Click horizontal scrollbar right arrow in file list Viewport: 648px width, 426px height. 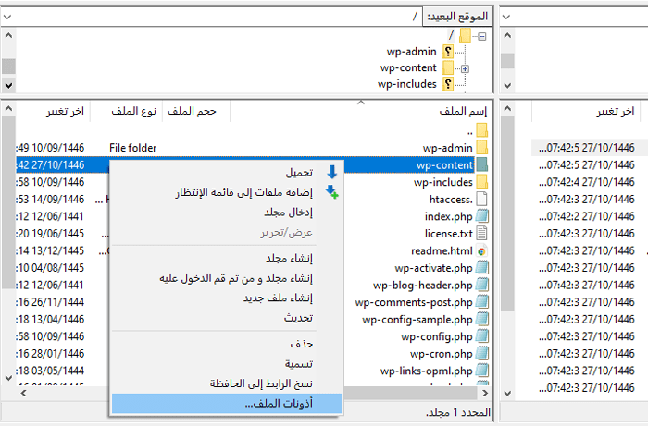pyautogui.click(x=485, y=393)
